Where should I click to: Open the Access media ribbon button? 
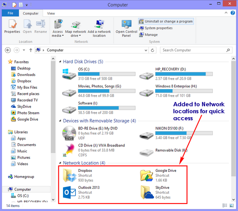coord(58,28)
